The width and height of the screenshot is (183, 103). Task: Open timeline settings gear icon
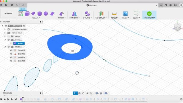tap(181, 99)
